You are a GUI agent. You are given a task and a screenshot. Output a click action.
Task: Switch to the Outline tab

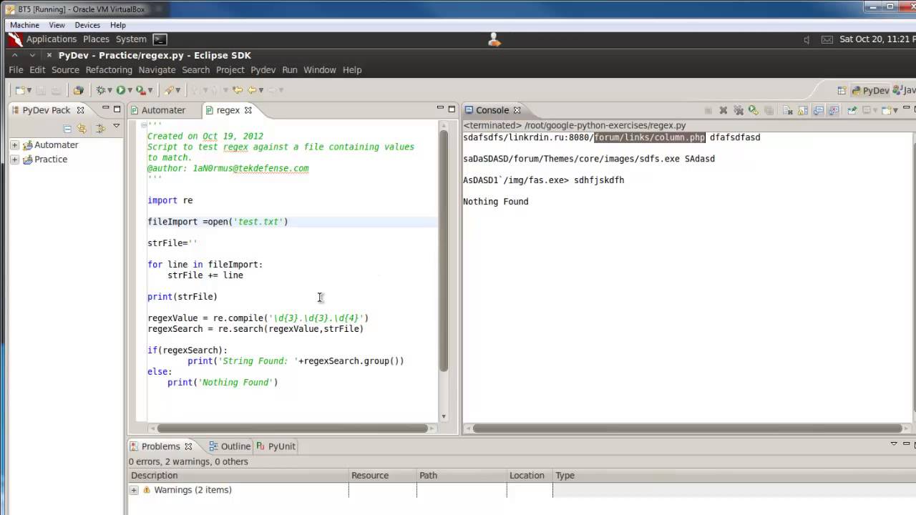click(x=230, y=446)
